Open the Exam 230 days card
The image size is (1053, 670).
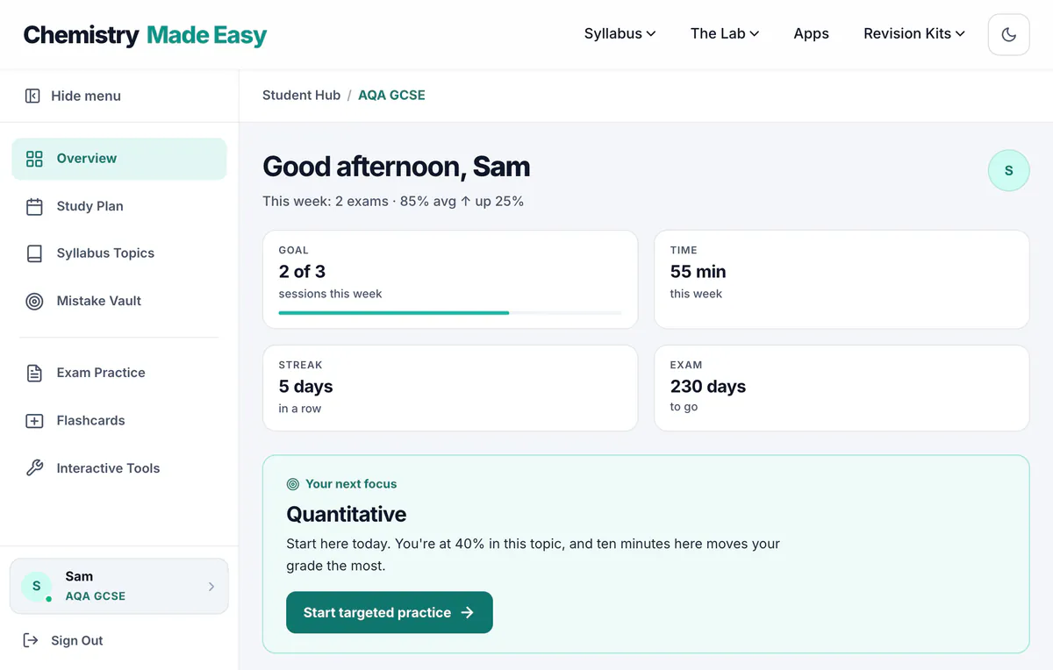click(x=842, y=388)
